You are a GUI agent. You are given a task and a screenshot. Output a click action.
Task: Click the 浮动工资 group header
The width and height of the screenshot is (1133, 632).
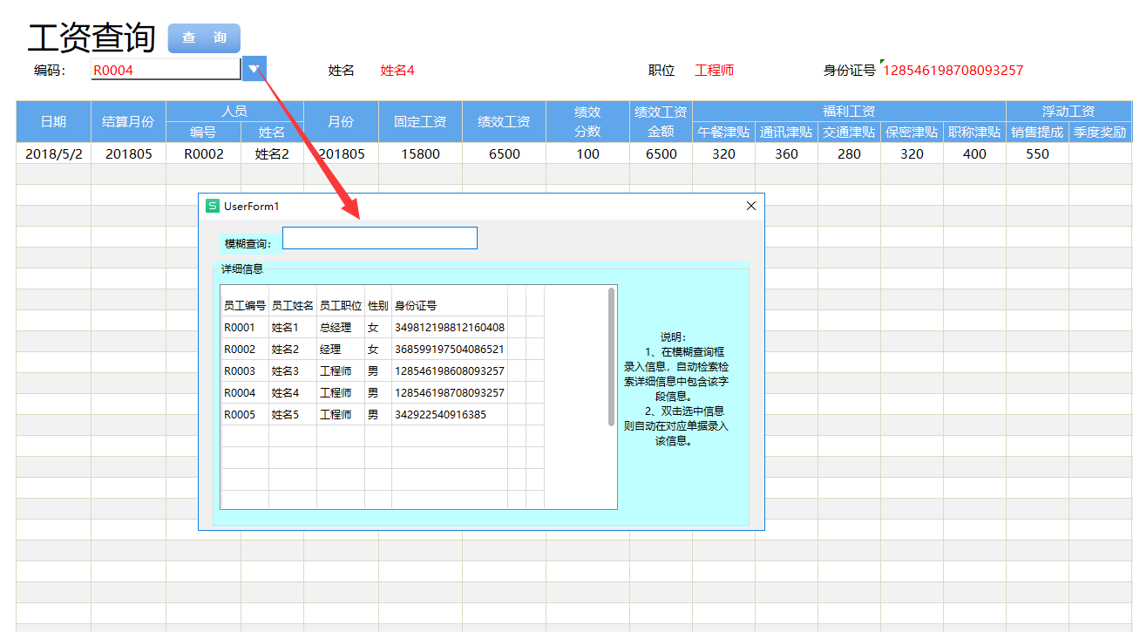(x=1069, y=112)
